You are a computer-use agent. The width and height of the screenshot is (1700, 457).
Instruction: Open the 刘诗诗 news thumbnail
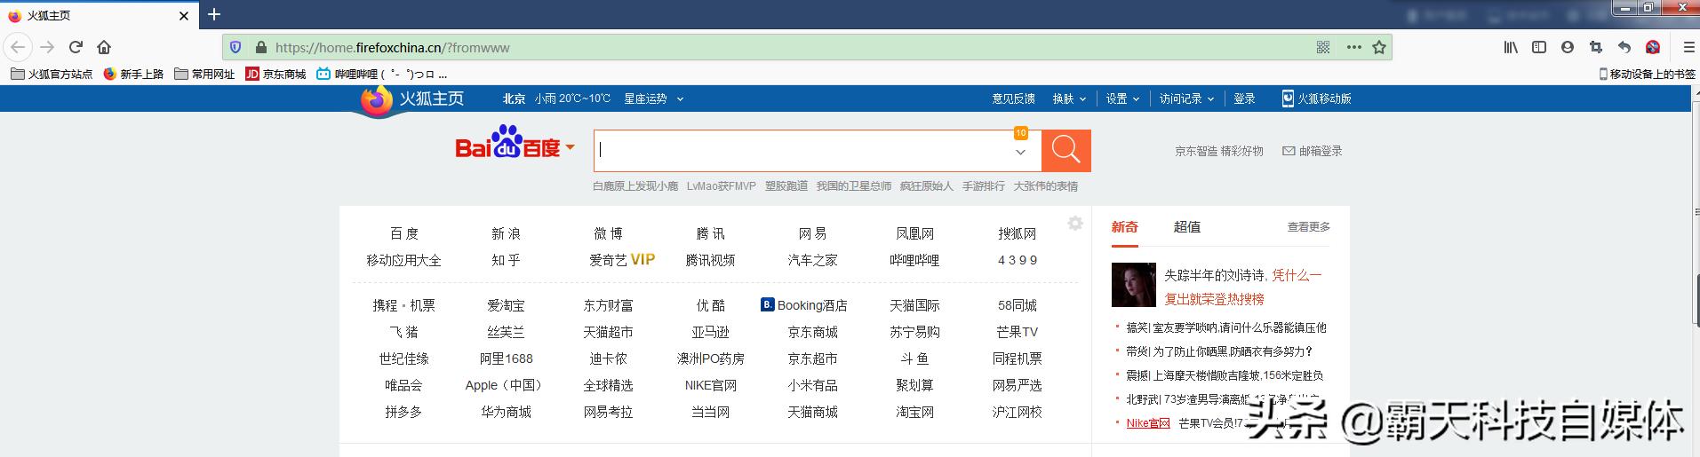[1133, 285]
